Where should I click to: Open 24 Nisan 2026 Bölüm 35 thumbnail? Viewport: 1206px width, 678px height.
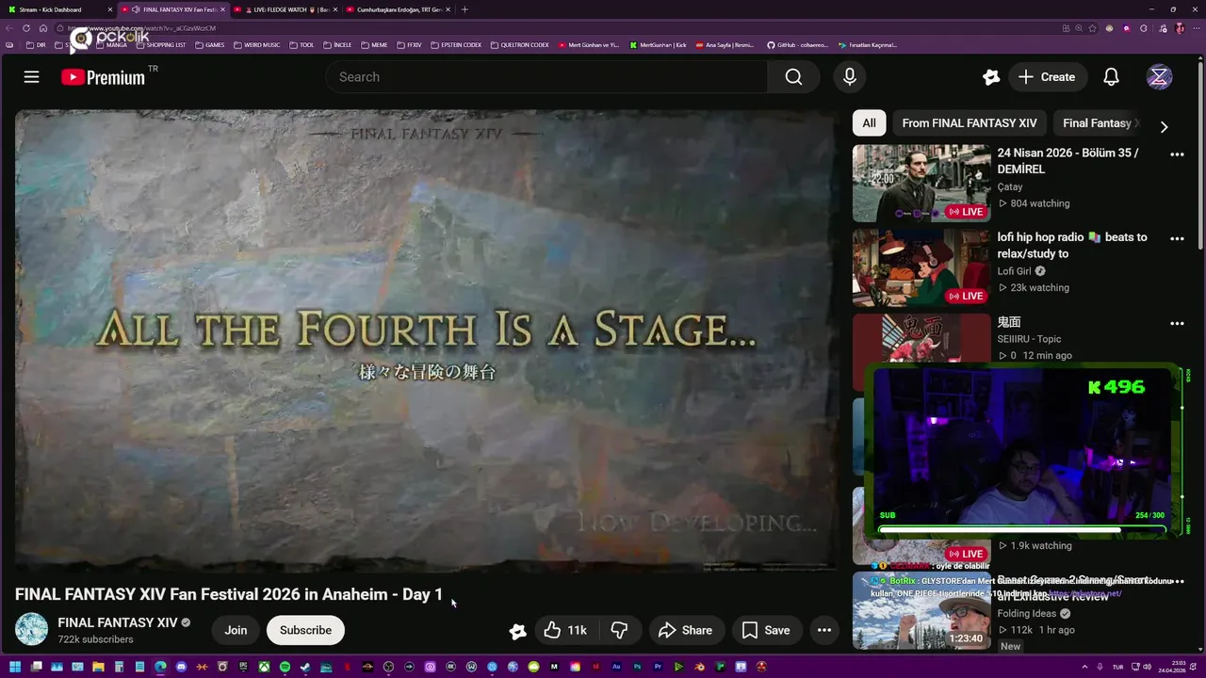click(x=921, y=183)
